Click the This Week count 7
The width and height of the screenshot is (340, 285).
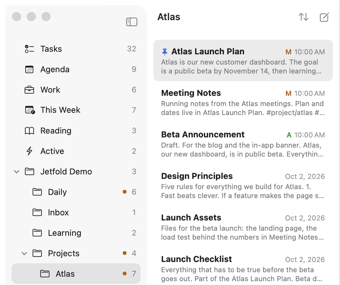click(134, 110)
